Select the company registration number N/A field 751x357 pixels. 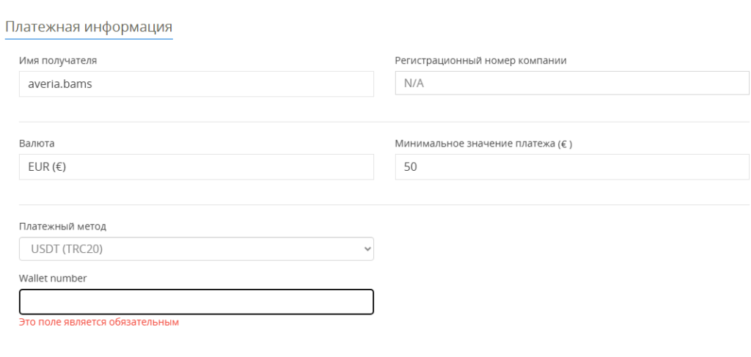(572, 84)
